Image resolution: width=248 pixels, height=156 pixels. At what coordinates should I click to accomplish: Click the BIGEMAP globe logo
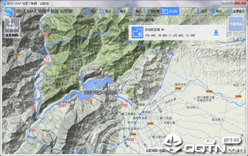pyautogui.click(x=9, y=12)
